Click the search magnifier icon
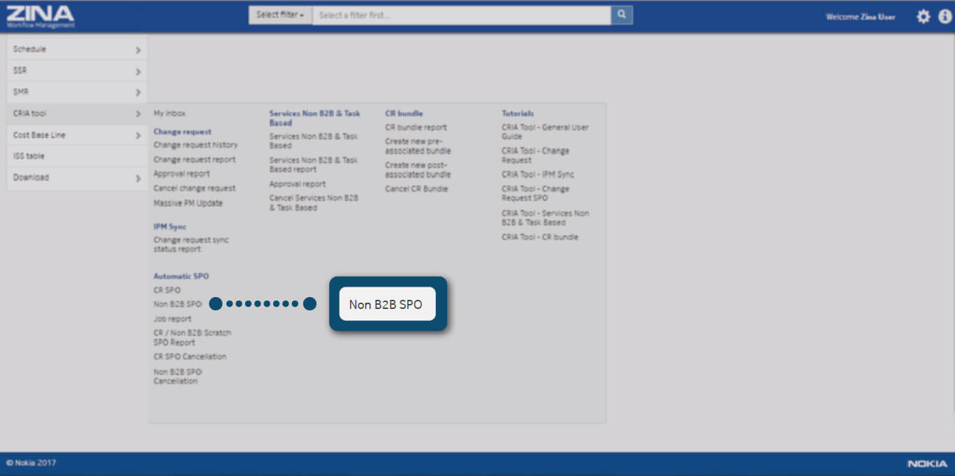Image resolution: width=955 pixels, height=476 pixels. click(x=621, y=15)
